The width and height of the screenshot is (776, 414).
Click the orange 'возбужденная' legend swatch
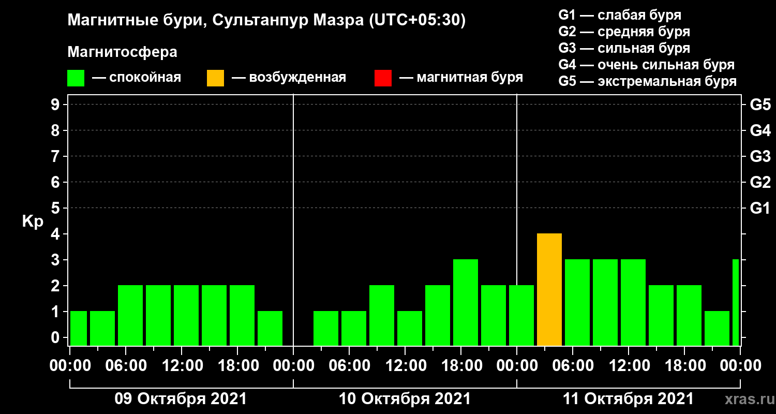215,78
